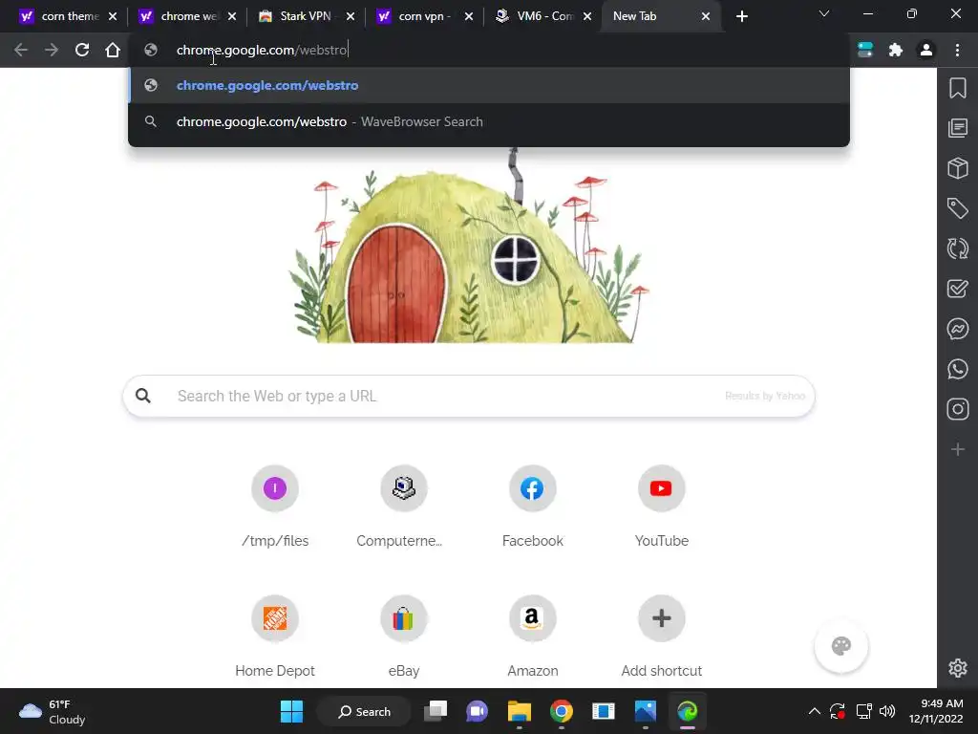Go back to the previous page
The height and width of the screenshot is (734, 978).
[21, 50]
